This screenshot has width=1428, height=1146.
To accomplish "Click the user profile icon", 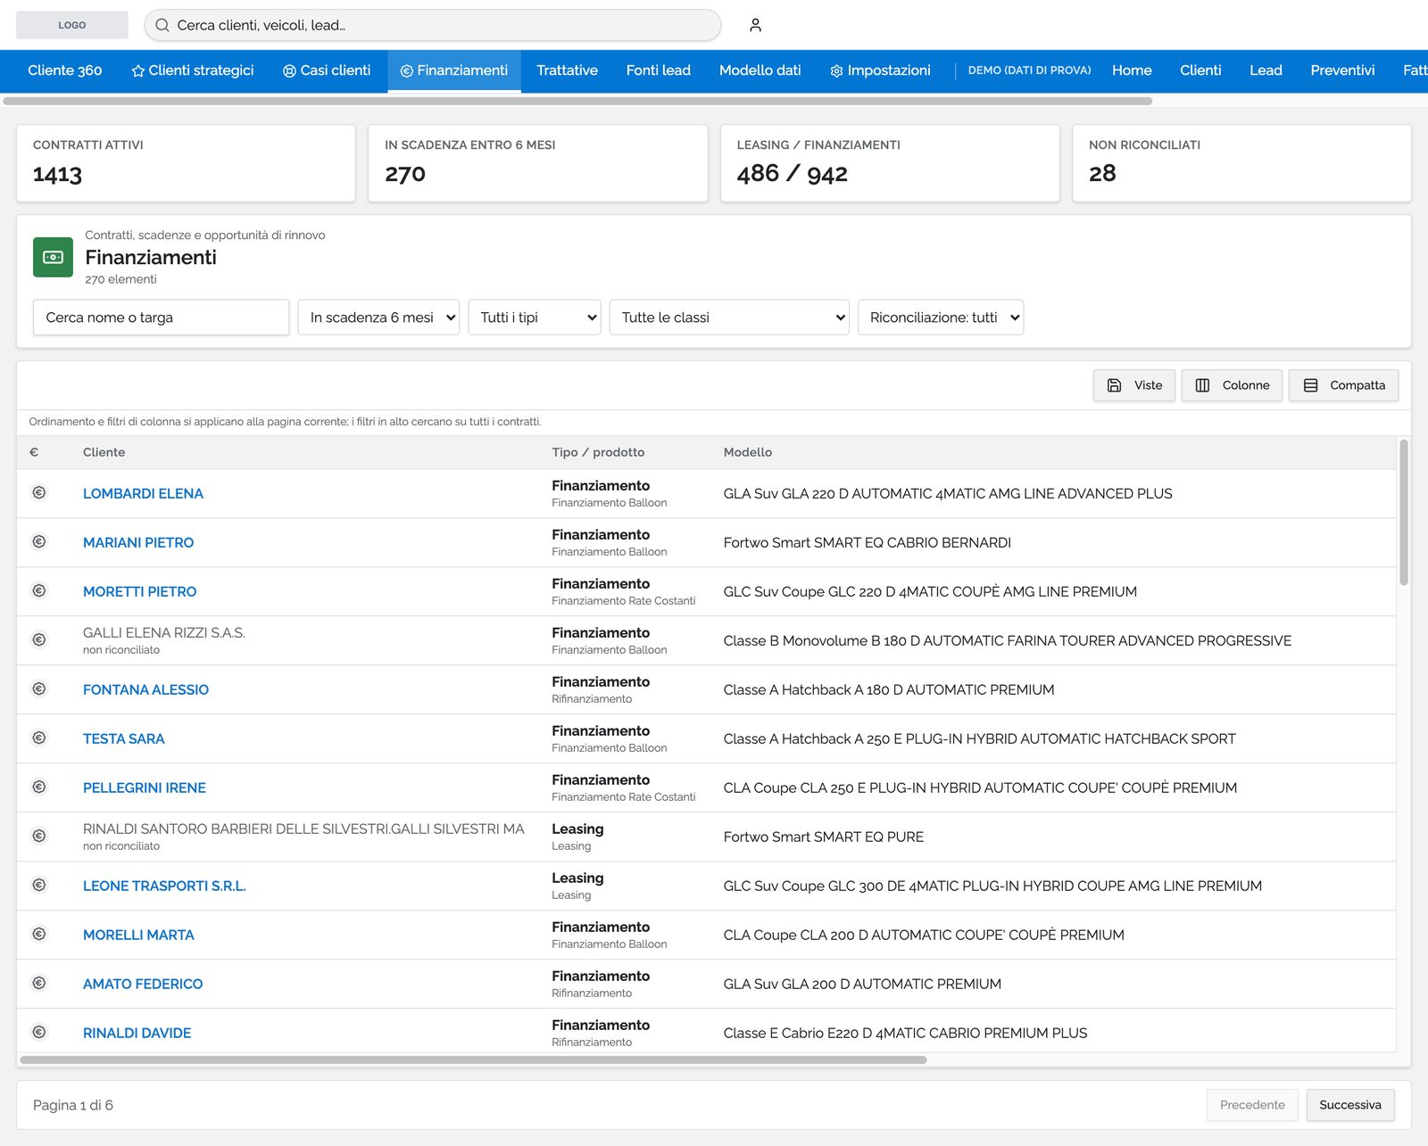I will 755,25.
